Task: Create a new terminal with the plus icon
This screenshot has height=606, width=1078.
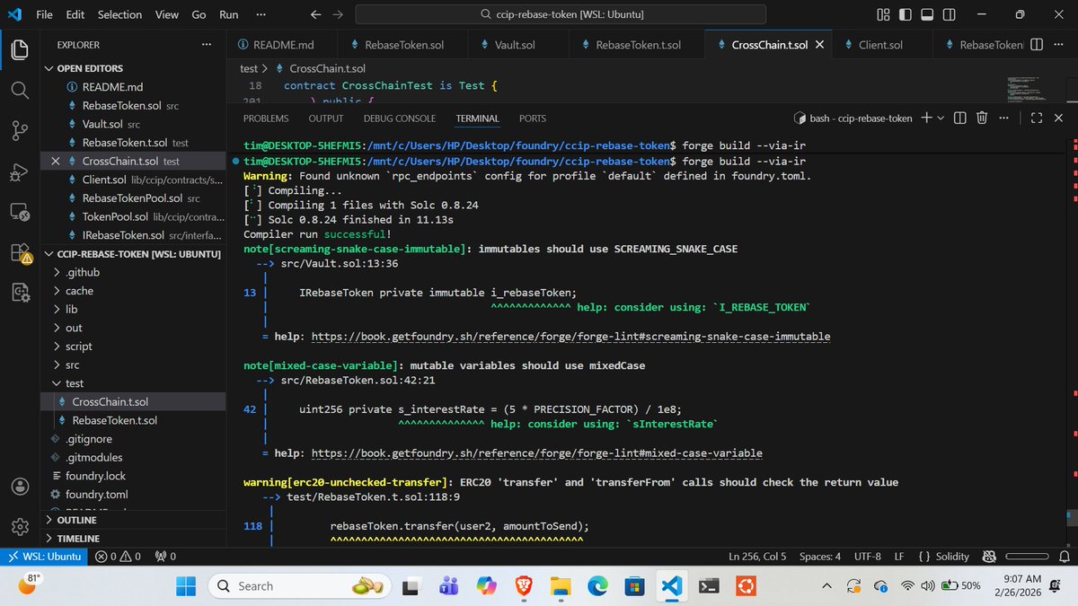Action: click(x=926, y=118)
